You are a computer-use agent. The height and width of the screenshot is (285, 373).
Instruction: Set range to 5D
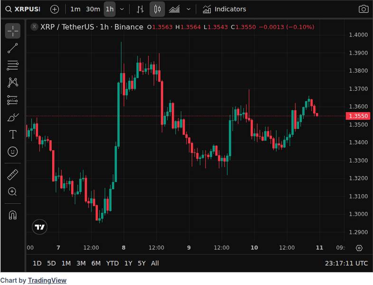pos(51,263)
